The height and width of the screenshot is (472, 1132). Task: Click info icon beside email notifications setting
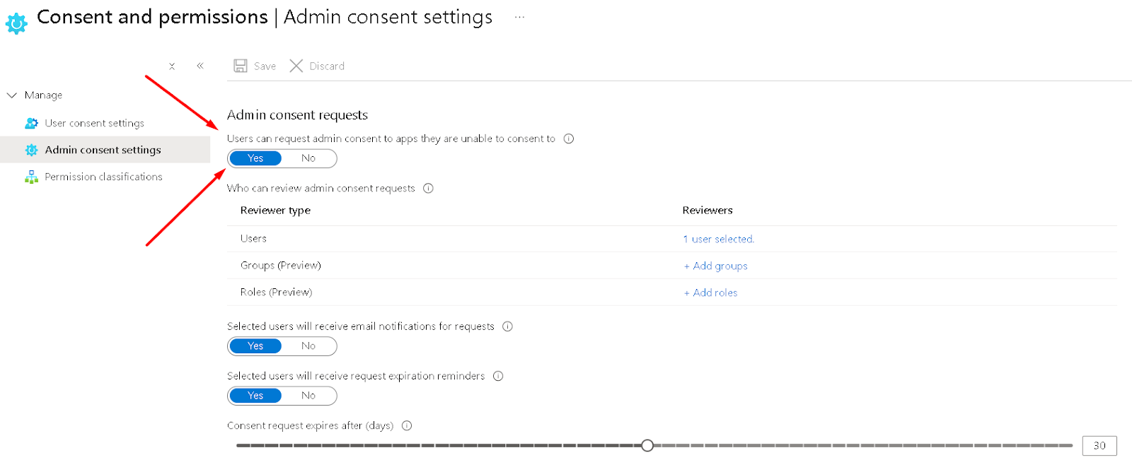[507, 326]
